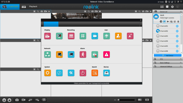183x103 pixels.
Task: Go to next page of camera views
Action: click(x=37, y=100)
